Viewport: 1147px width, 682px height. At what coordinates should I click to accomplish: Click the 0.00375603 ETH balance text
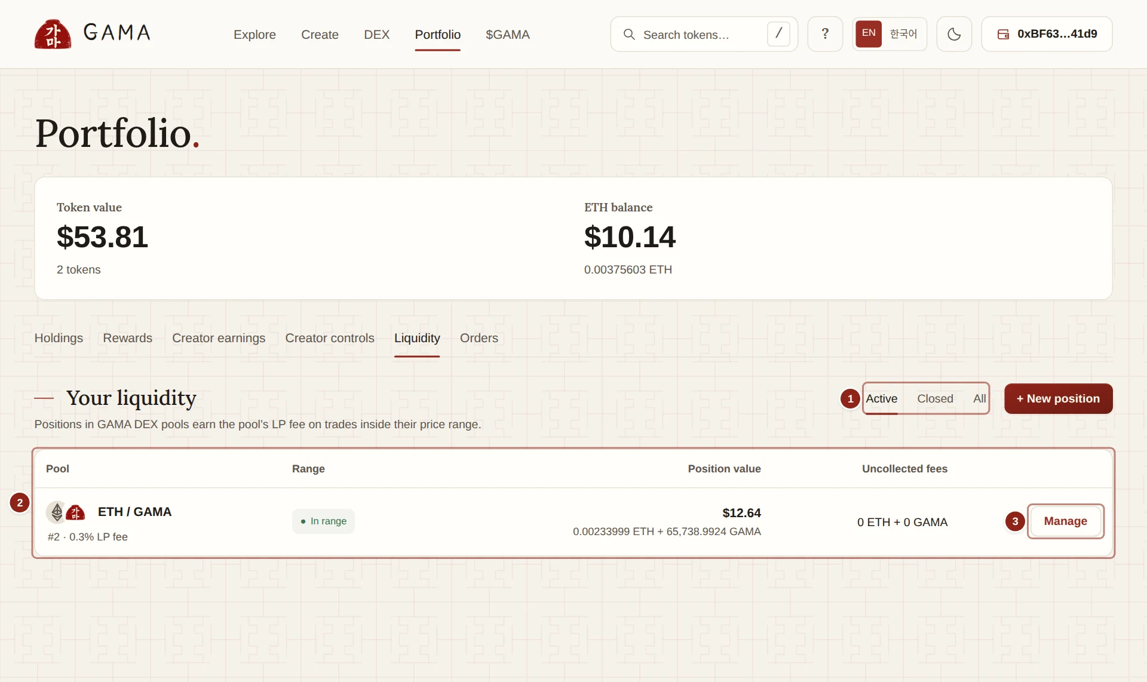pos(628,269)
